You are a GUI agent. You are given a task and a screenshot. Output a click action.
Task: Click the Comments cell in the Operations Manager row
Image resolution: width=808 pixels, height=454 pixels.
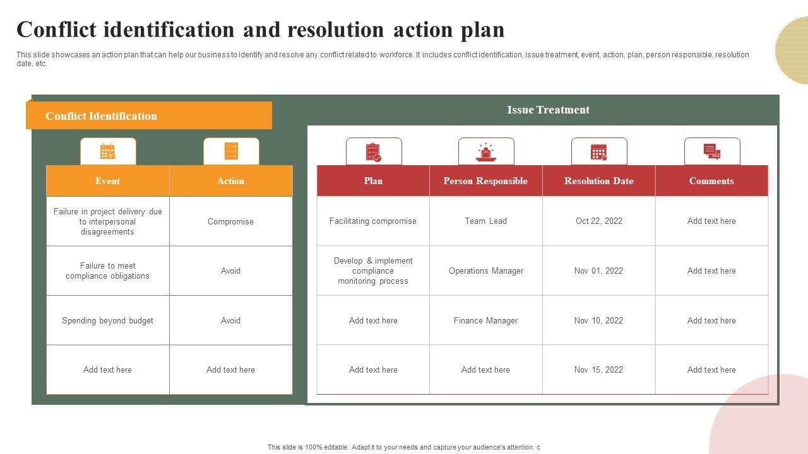[711, 271]
